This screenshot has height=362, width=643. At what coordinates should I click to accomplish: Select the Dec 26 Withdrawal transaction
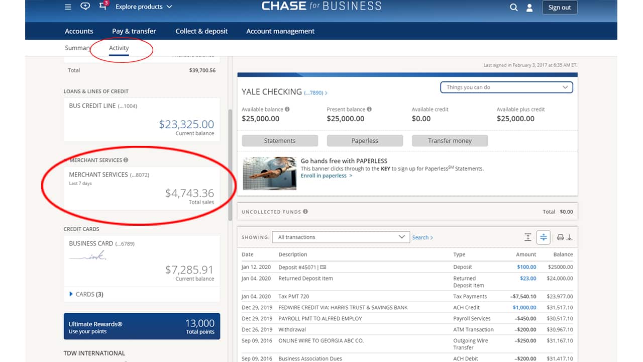point(407,329)
